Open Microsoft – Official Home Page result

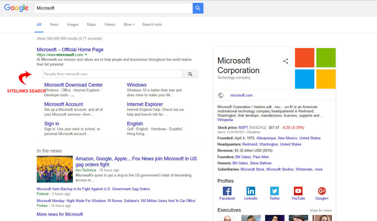(70, 50)
